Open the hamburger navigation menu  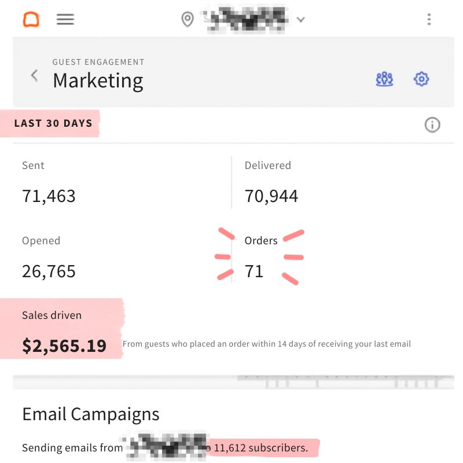[x=65, y=20]
